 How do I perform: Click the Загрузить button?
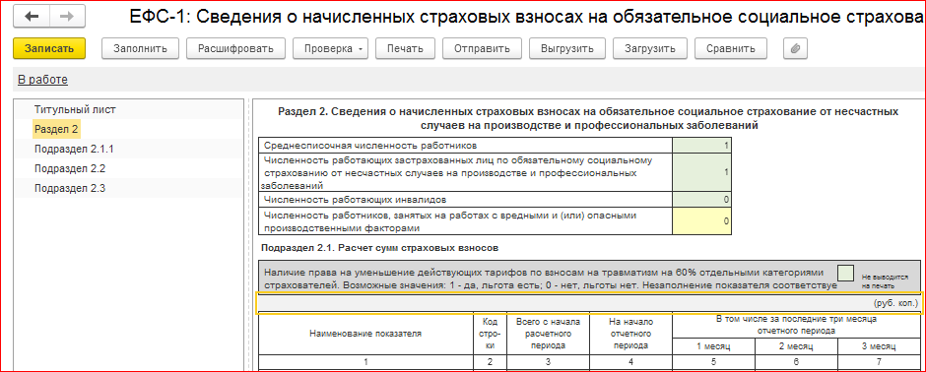click(650, 48)
